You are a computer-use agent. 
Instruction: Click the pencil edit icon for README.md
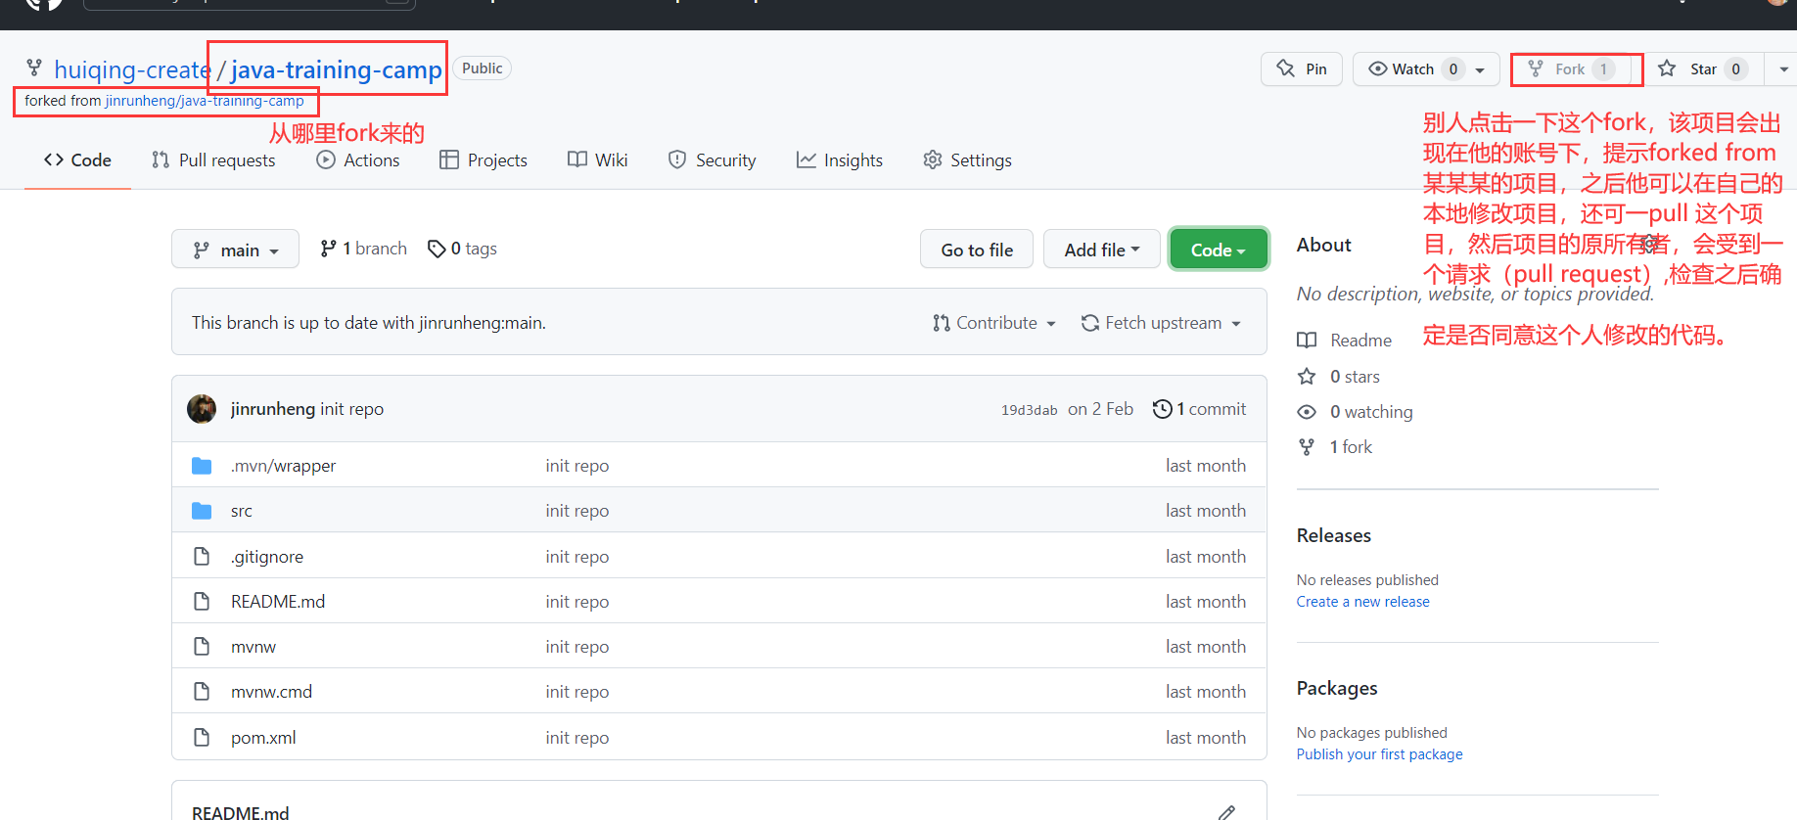click(1226, 812)
